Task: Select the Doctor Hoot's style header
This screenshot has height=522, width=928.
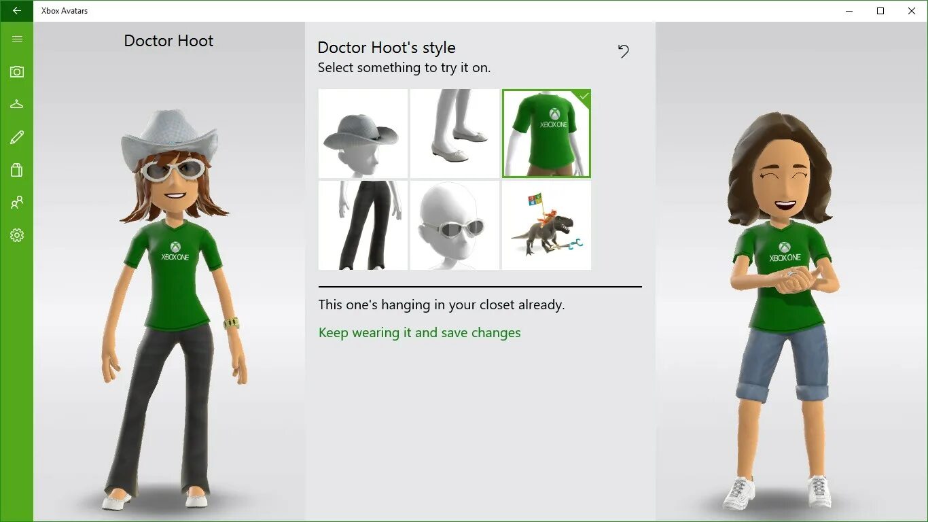Action: (386, 48)
